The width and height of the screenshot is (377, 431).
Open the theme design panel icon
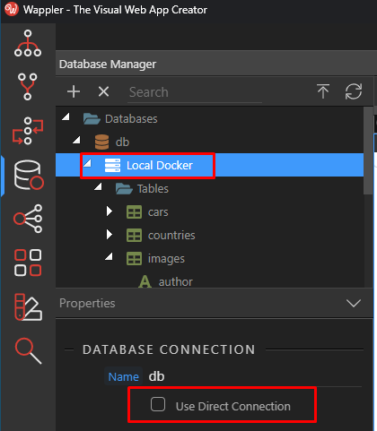click(28, 306)
